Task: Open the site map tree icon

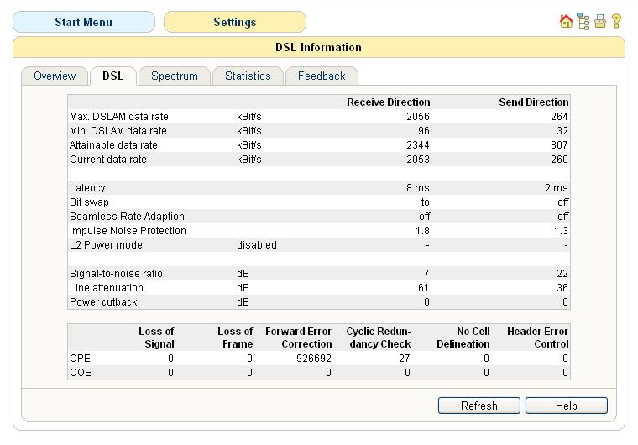Action: 583,22
